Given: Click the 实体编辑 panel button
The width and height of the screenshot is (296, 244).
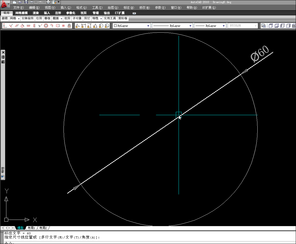Looking at the screenshot, I should coord(27,18).
